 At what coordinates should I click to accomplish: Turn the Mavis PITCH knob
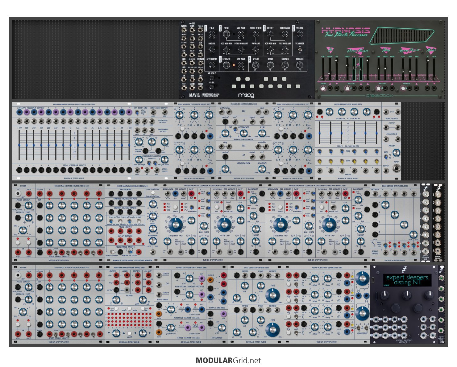[226, 34]
